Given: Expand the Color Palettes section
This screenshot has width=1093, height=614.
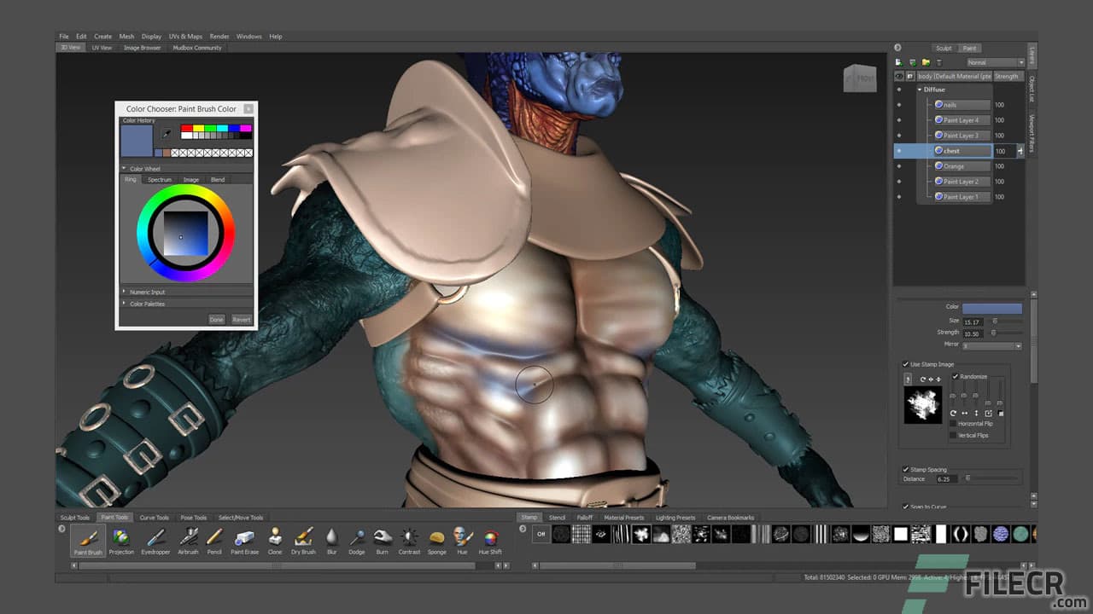Looking at the screenshot, I should (x=126, y=304).
